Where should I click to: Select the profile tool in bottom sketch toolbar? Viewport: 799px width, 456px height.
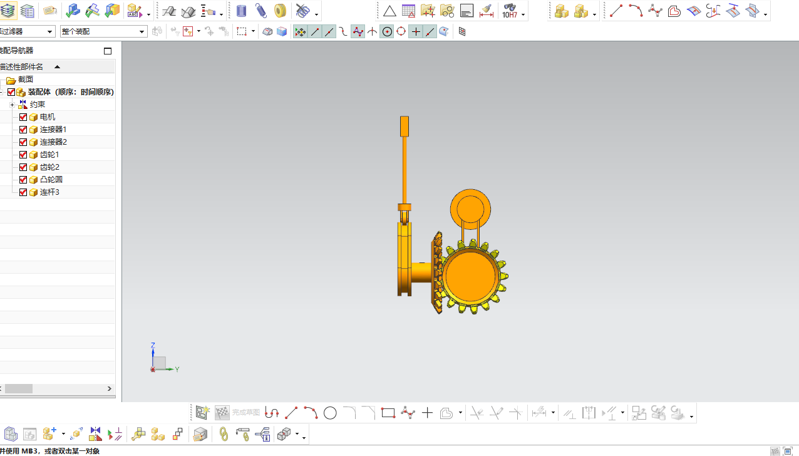point(272,413)
